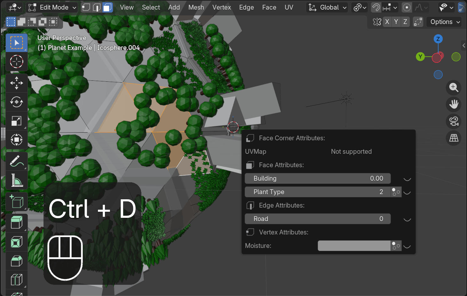Screen dimensions: 467x296
Task: Click the zoom viewport magnifier icon
Action: (454, 87)
